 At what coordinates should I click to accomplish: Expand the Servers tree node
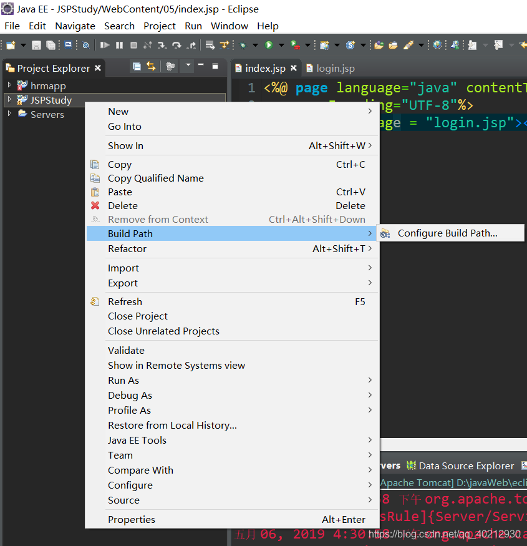point(9,114)
